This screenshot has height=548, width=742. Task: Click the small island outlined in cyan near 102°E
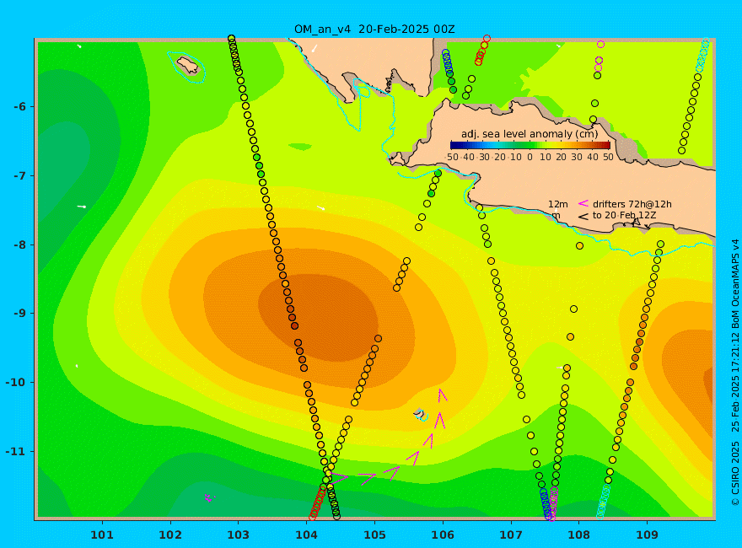[188, 65]
